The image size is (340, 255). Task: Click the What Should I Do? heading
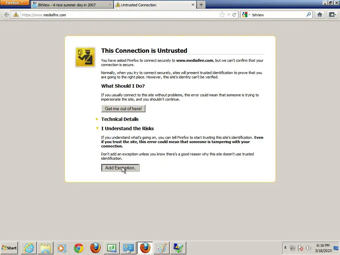pos(123,86)
